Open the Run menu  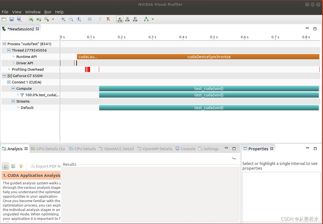(x=48, y=12)
